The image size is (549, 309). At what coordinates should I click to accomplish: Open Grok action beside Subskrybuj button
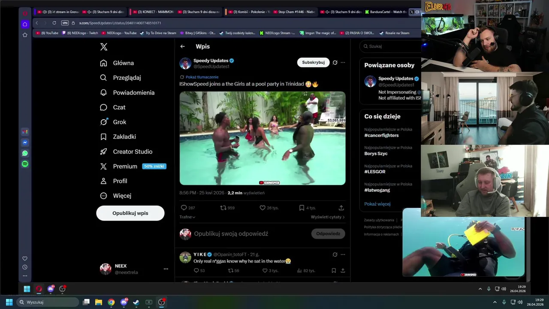coord(335,63)
